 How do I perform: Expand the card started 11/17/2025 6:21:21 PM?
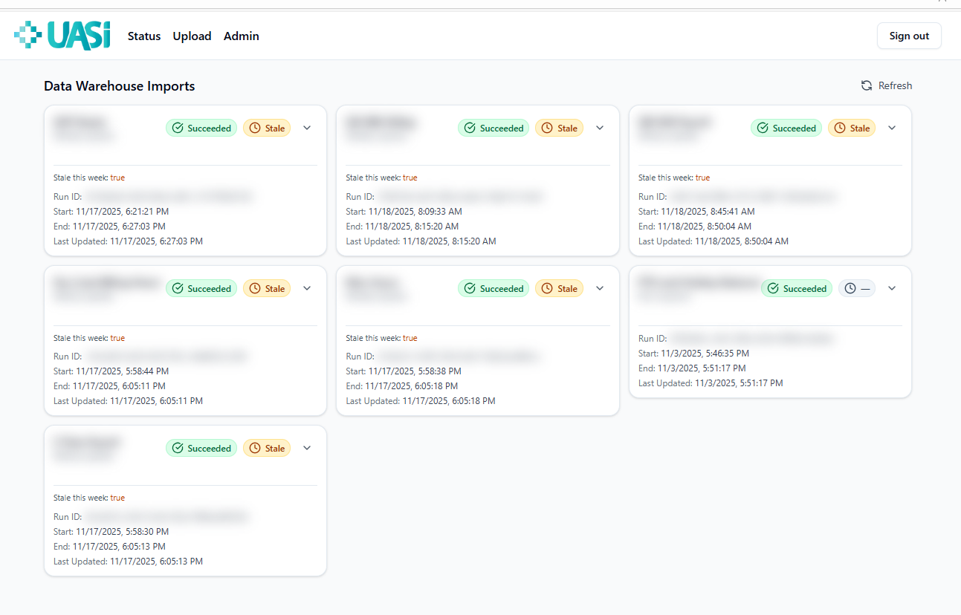(x=307, y=128)
